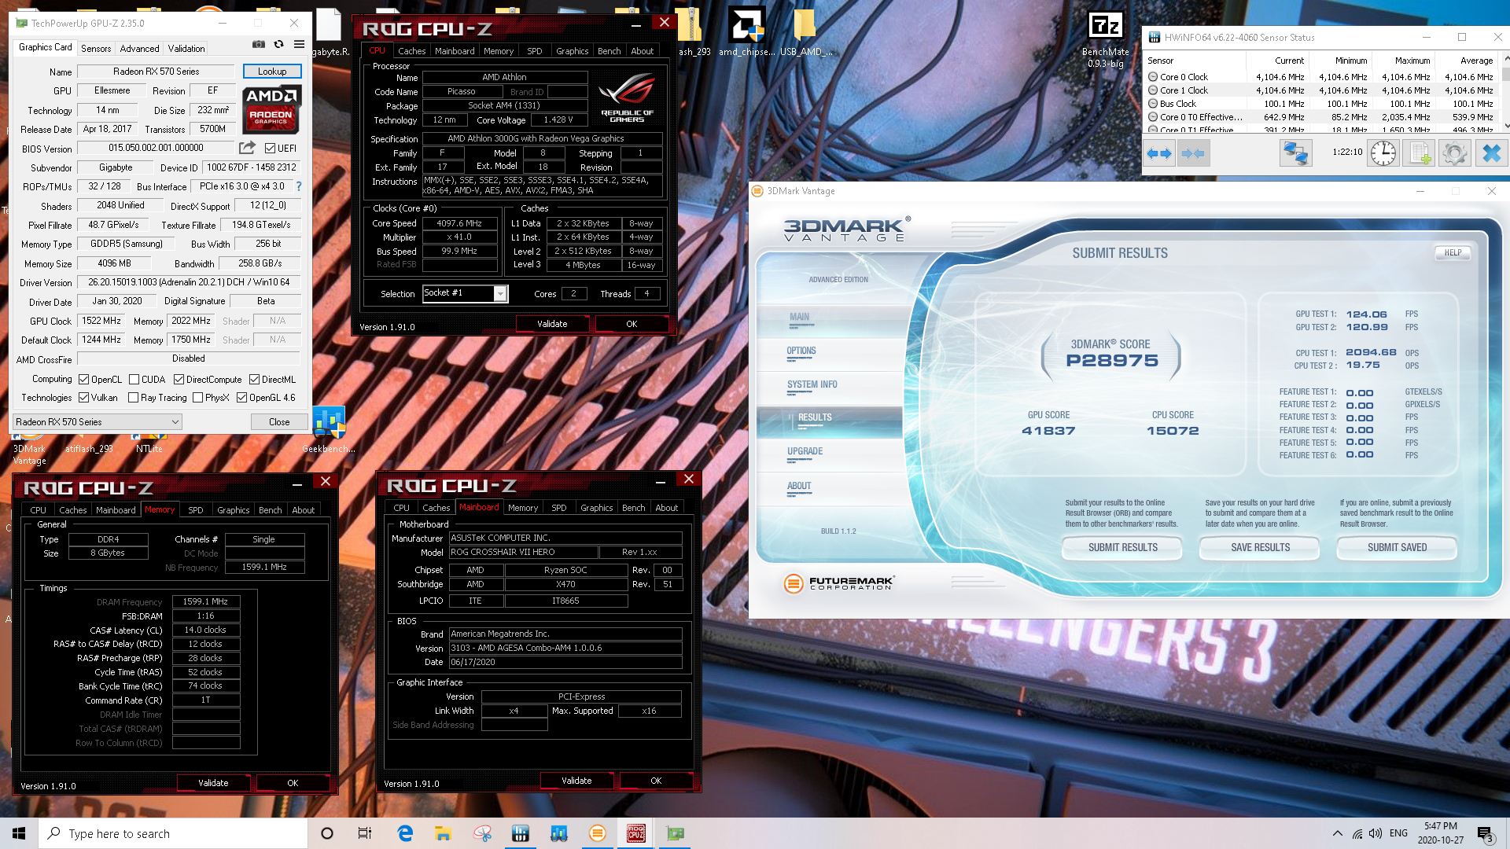Open the GPU-Z hamburger menu
The width and height of the screenshot is (1510, 849).
click(x=299, y=45)
